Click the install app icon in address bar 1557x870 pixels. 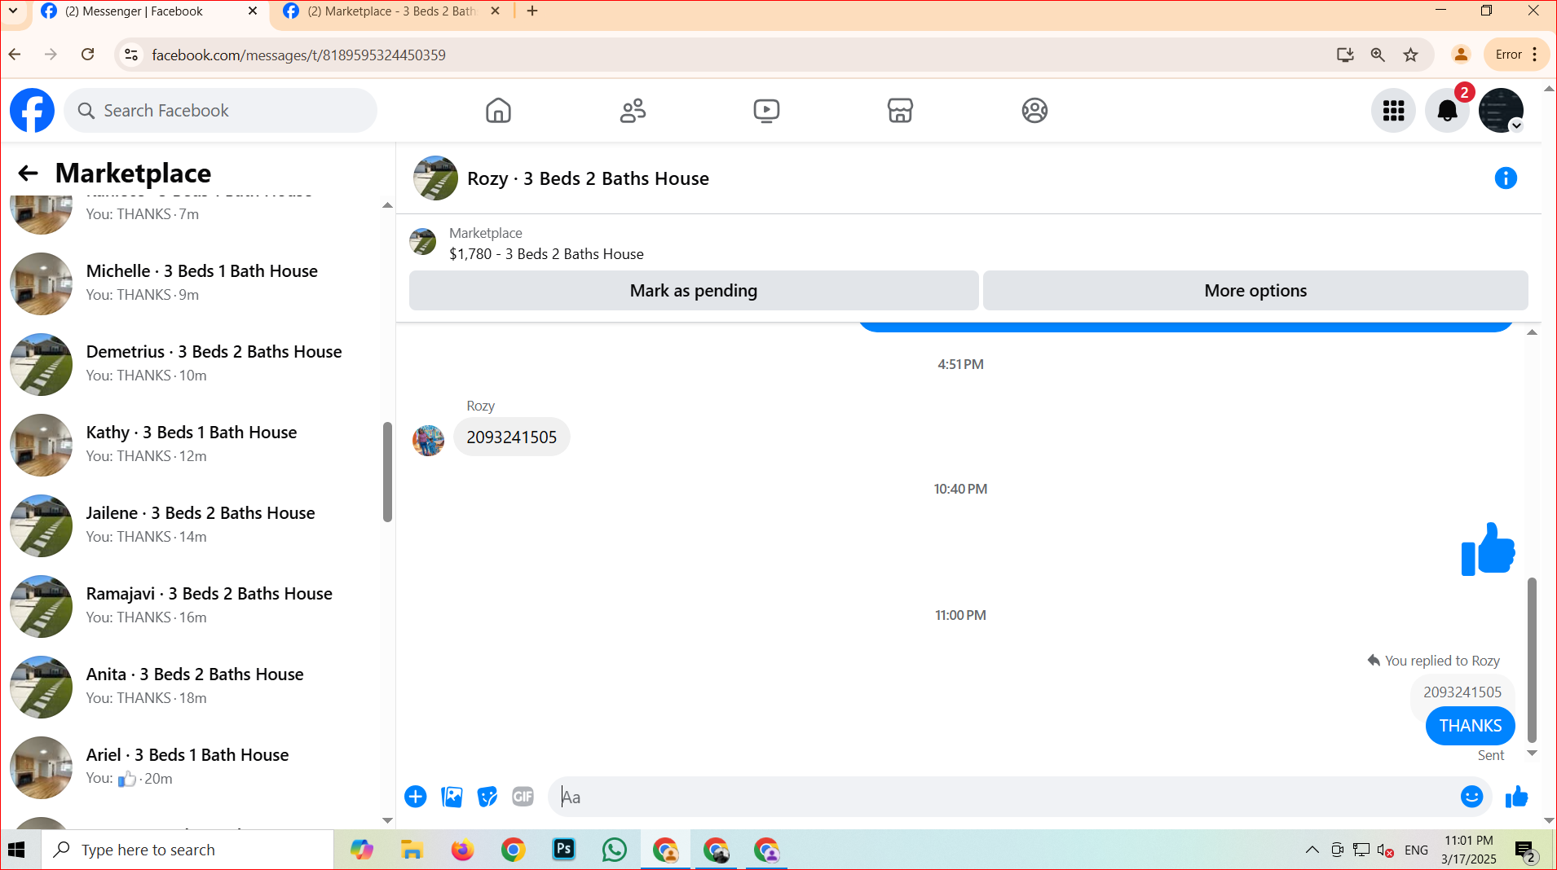[x=1345, y=55]
